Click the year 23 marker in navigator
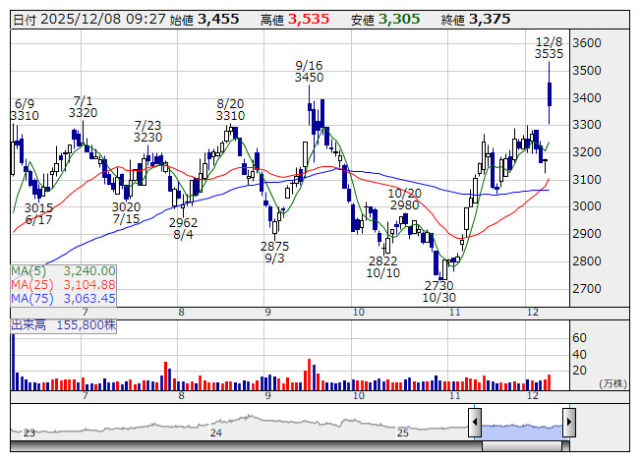This screenshot has width=642, height=462. (x=29, y=433)
